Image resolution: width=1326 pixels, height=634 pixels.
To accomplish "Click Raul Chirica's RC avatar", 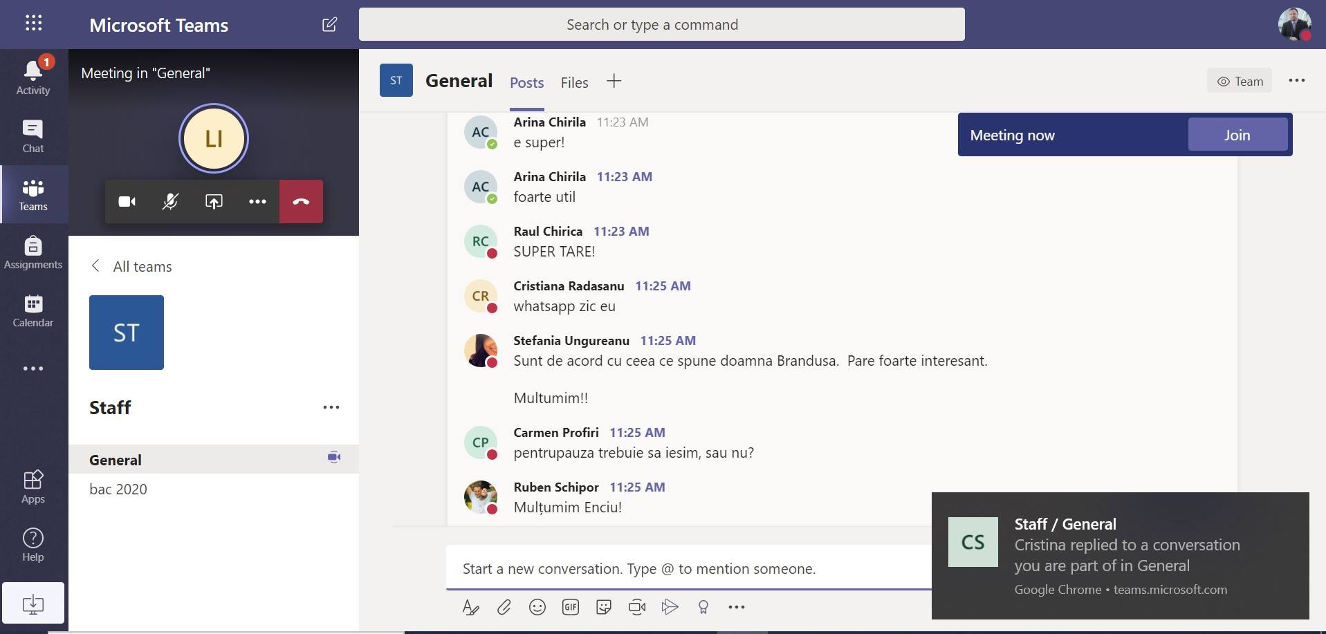I will pos(481,241).
